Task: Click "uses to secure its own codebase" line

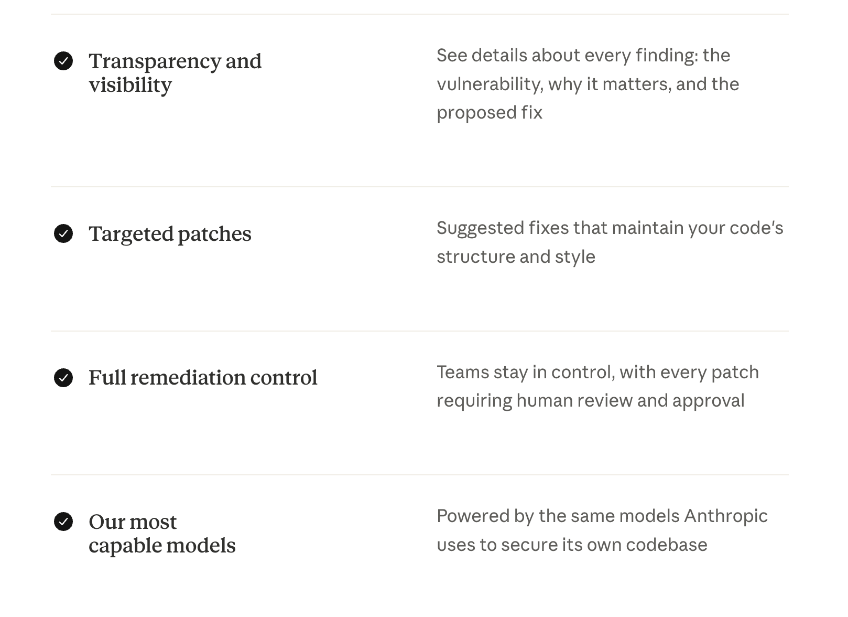Action: [572, 545]
